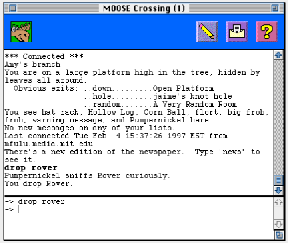Toggle the zoom box in the title bar
The image size is (288, 243).
click(275, 8)
